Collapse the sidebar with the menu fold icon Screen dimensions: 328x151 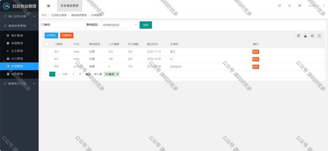49,6
